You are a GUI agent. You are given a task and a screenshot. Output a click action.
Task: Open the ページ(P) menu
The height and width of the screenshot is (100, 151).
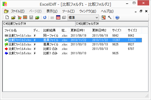(x=35, y=11)
